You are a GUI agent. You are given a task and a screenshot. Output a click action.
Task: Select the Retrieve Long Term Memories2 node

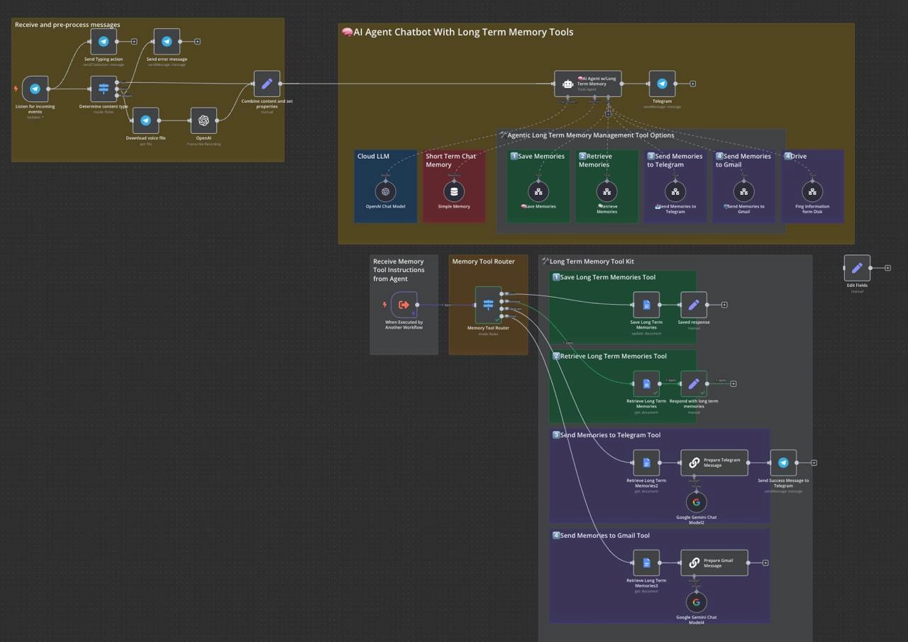tap(646, 463)
